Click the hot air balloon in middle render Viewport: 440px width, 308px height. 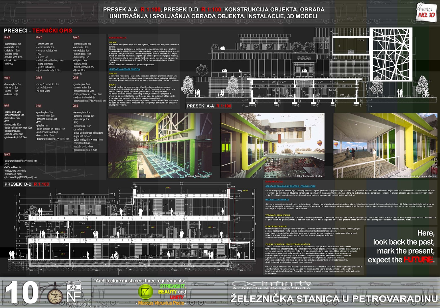(320, 143)
